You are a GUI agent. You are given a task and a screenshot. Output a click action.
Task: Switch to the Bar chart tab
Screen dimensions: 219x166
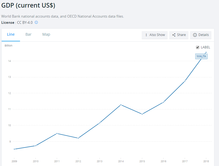[28, 34]
